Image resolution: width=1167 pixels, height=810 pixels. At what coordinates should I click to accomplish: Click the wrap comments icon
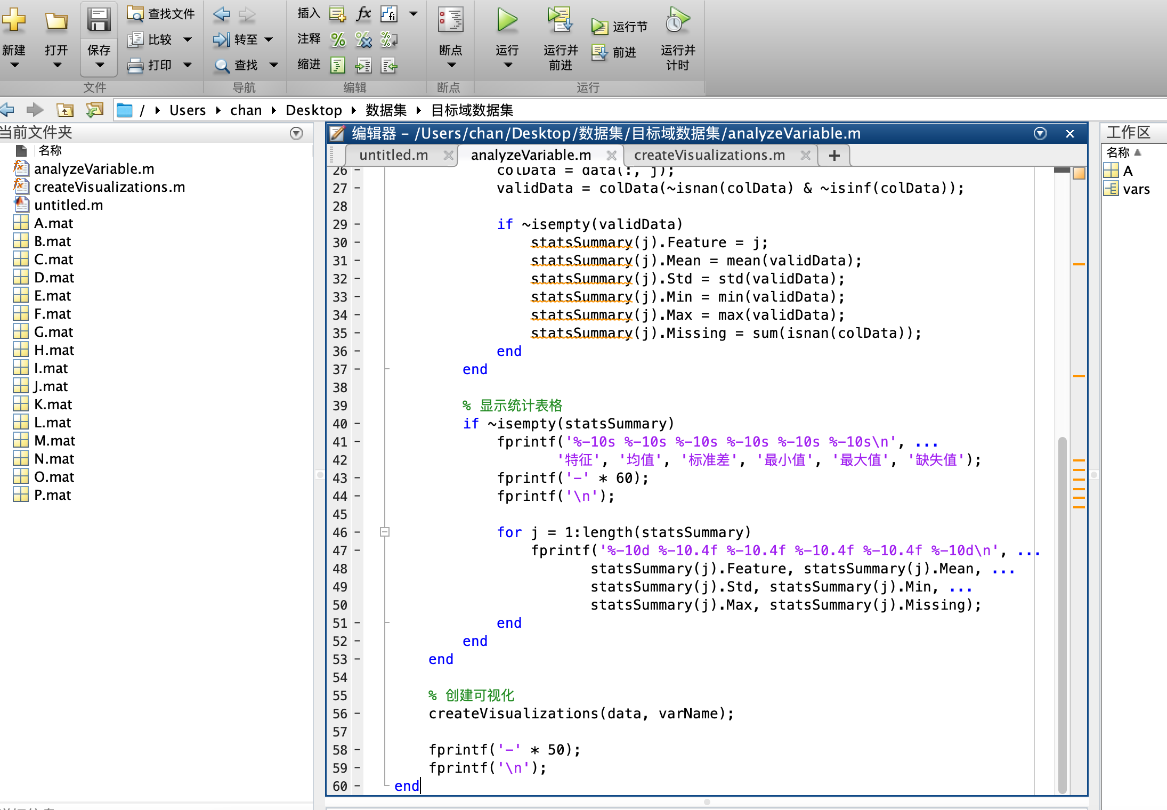pyautogui.click(x=390, y=39)
